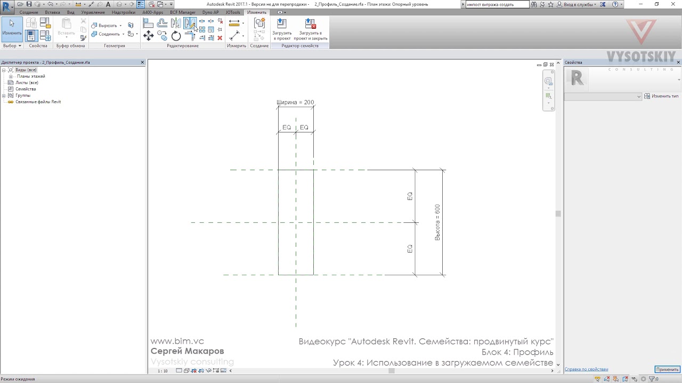Image resolution: width=682 pixels, height=383 pixels.
Task: Open the Соединить dropdown arrow
Action: (123, 34)
